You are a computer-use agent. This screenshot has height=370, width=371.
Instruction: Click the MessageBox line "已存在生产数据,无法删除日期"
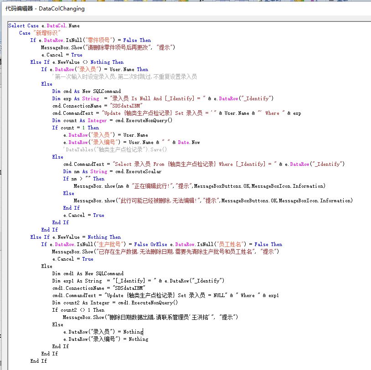[x=165, y=252]
